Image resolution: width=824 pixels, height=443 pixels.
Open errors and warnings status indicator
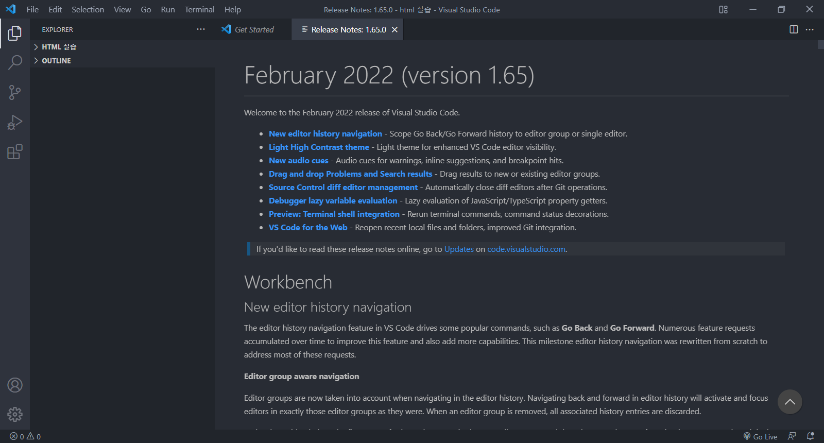25,436
